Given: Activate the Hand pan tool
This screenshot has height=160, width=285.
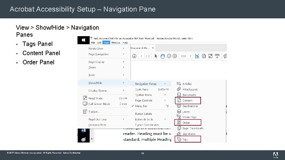Looking at the screenshot, I should click(162, 56).
